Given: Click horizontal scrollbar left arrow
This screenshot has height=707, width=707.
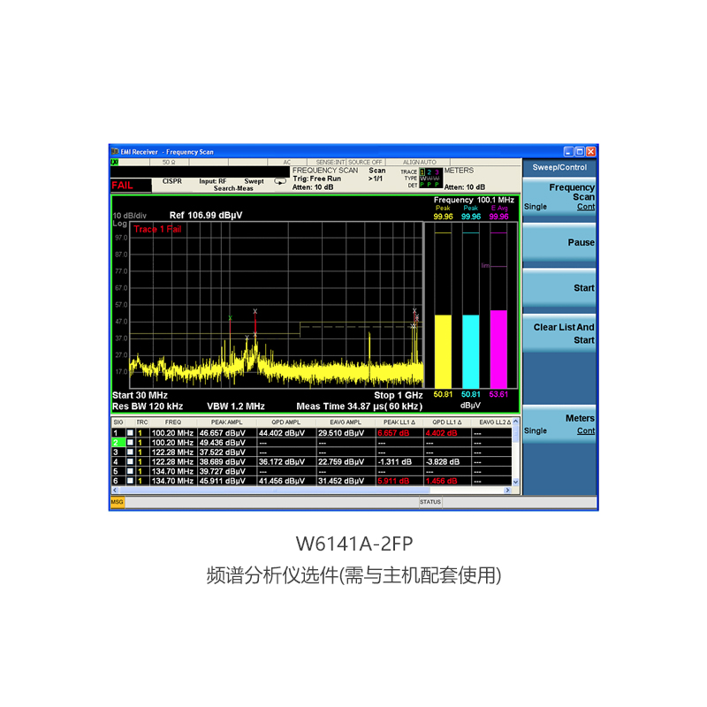Looking at the screenshot, I should point(115,490).
